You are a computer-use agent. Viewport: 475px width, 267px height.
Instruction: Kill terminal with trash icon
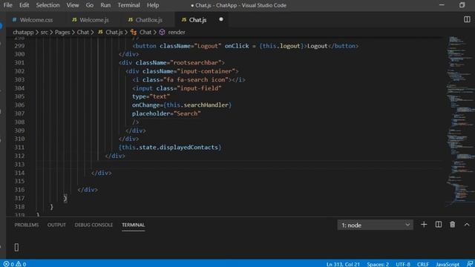pos(452,225)
